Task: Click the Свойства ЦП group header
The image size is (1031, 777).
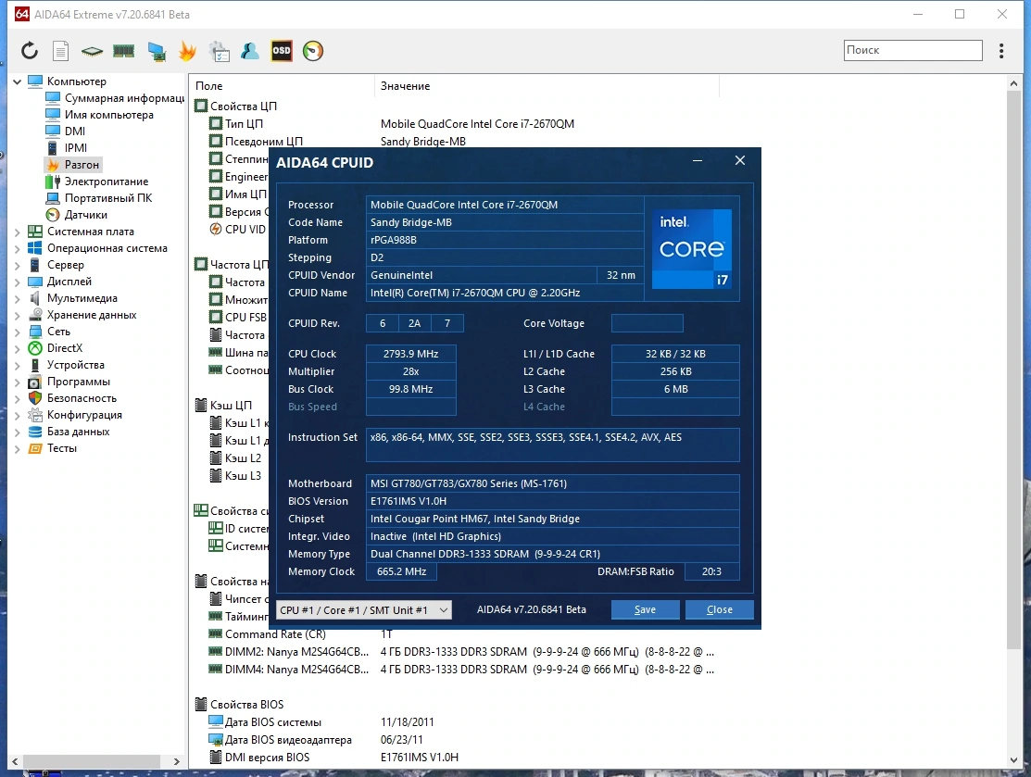Action: click(236, 106)
